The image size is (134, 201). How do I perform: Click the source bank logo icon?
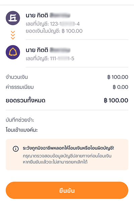[x=13, y=18]
